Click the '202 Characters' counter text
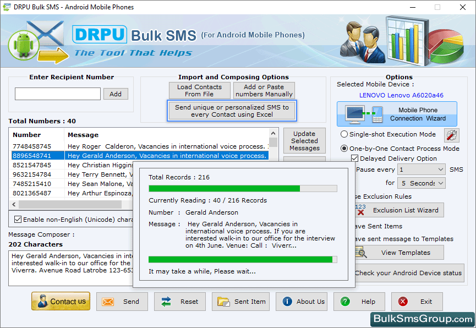476x328 pixels. coord(36,244)
